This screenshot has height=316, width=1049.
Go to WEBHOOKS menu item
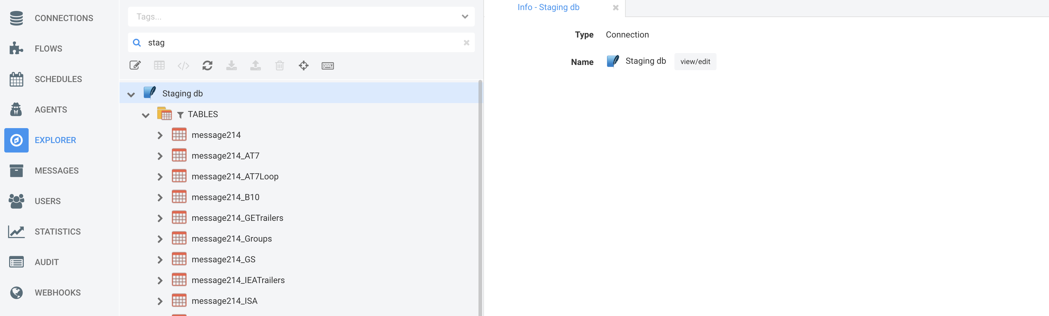pyautogui.click(x=58, y=293)
